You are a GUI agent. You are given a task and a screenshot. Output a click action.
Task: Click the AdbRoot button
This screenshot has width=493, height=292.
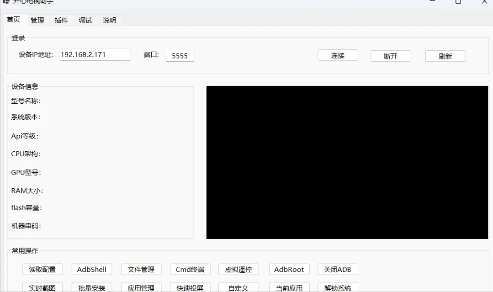point(289,269)
